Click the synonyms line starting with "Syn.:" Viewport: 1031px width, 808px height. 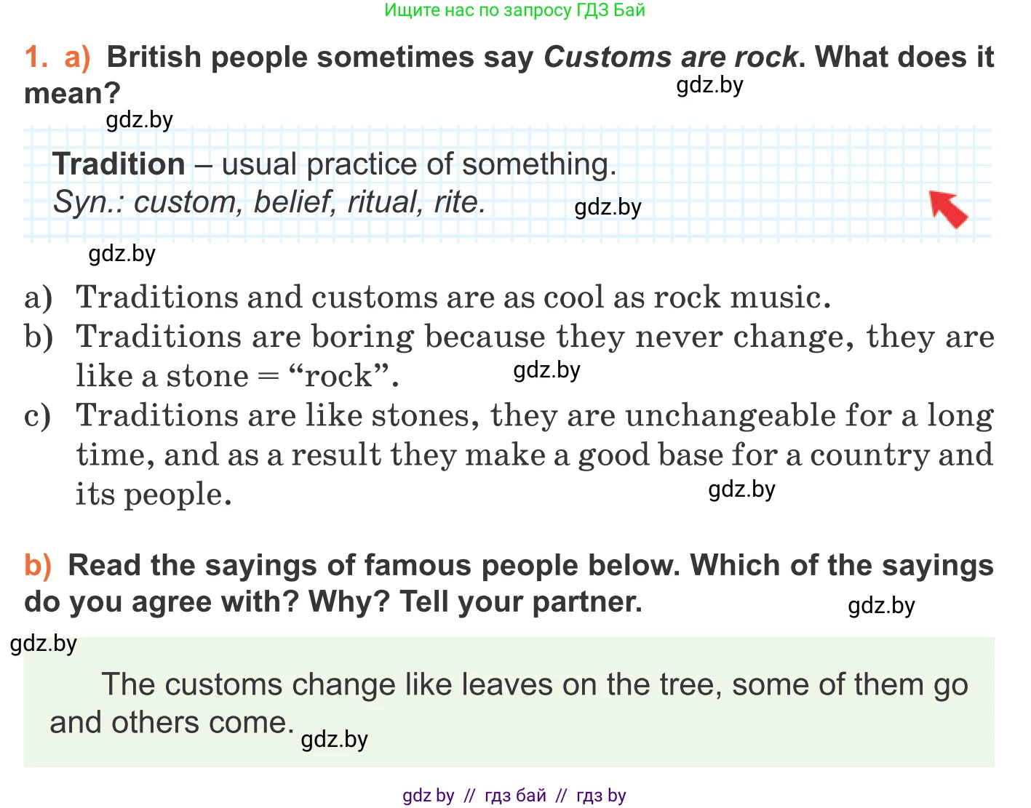point(269,202)
